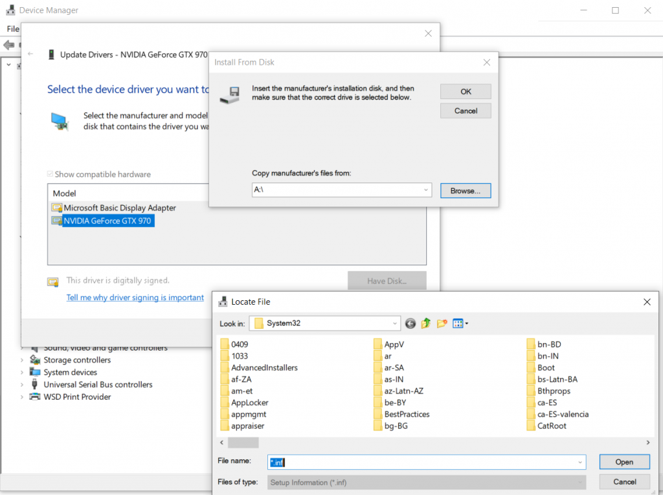Select the 0409 folder
The width and height of the screenshot is (663, 495).
234,344
